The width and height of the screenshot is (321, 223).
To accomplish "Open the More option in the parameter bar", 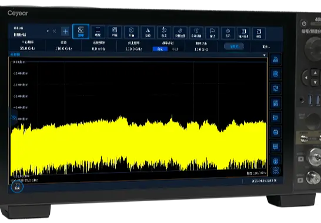I will pyautogui.click(x=266, y=46).
